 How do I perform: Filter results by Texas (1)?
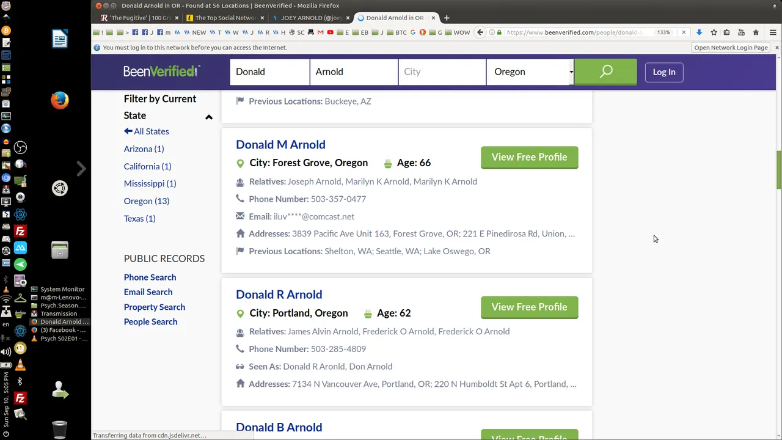pyautogui.click(x=139, y=218)
